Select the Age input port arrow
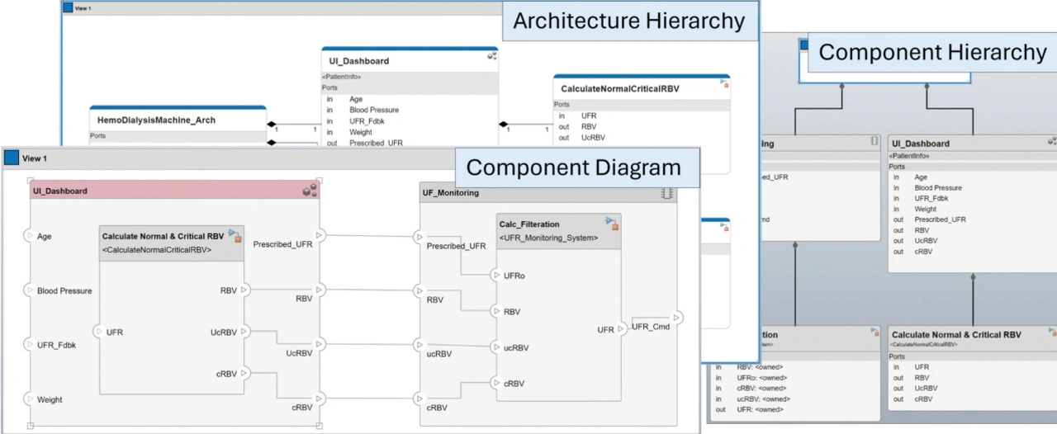The image size is (1057, 434). click(29, 236)
